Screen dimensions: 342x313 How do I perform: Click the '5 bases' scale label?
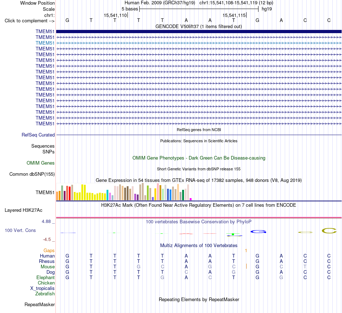click(x=130, y=9)
